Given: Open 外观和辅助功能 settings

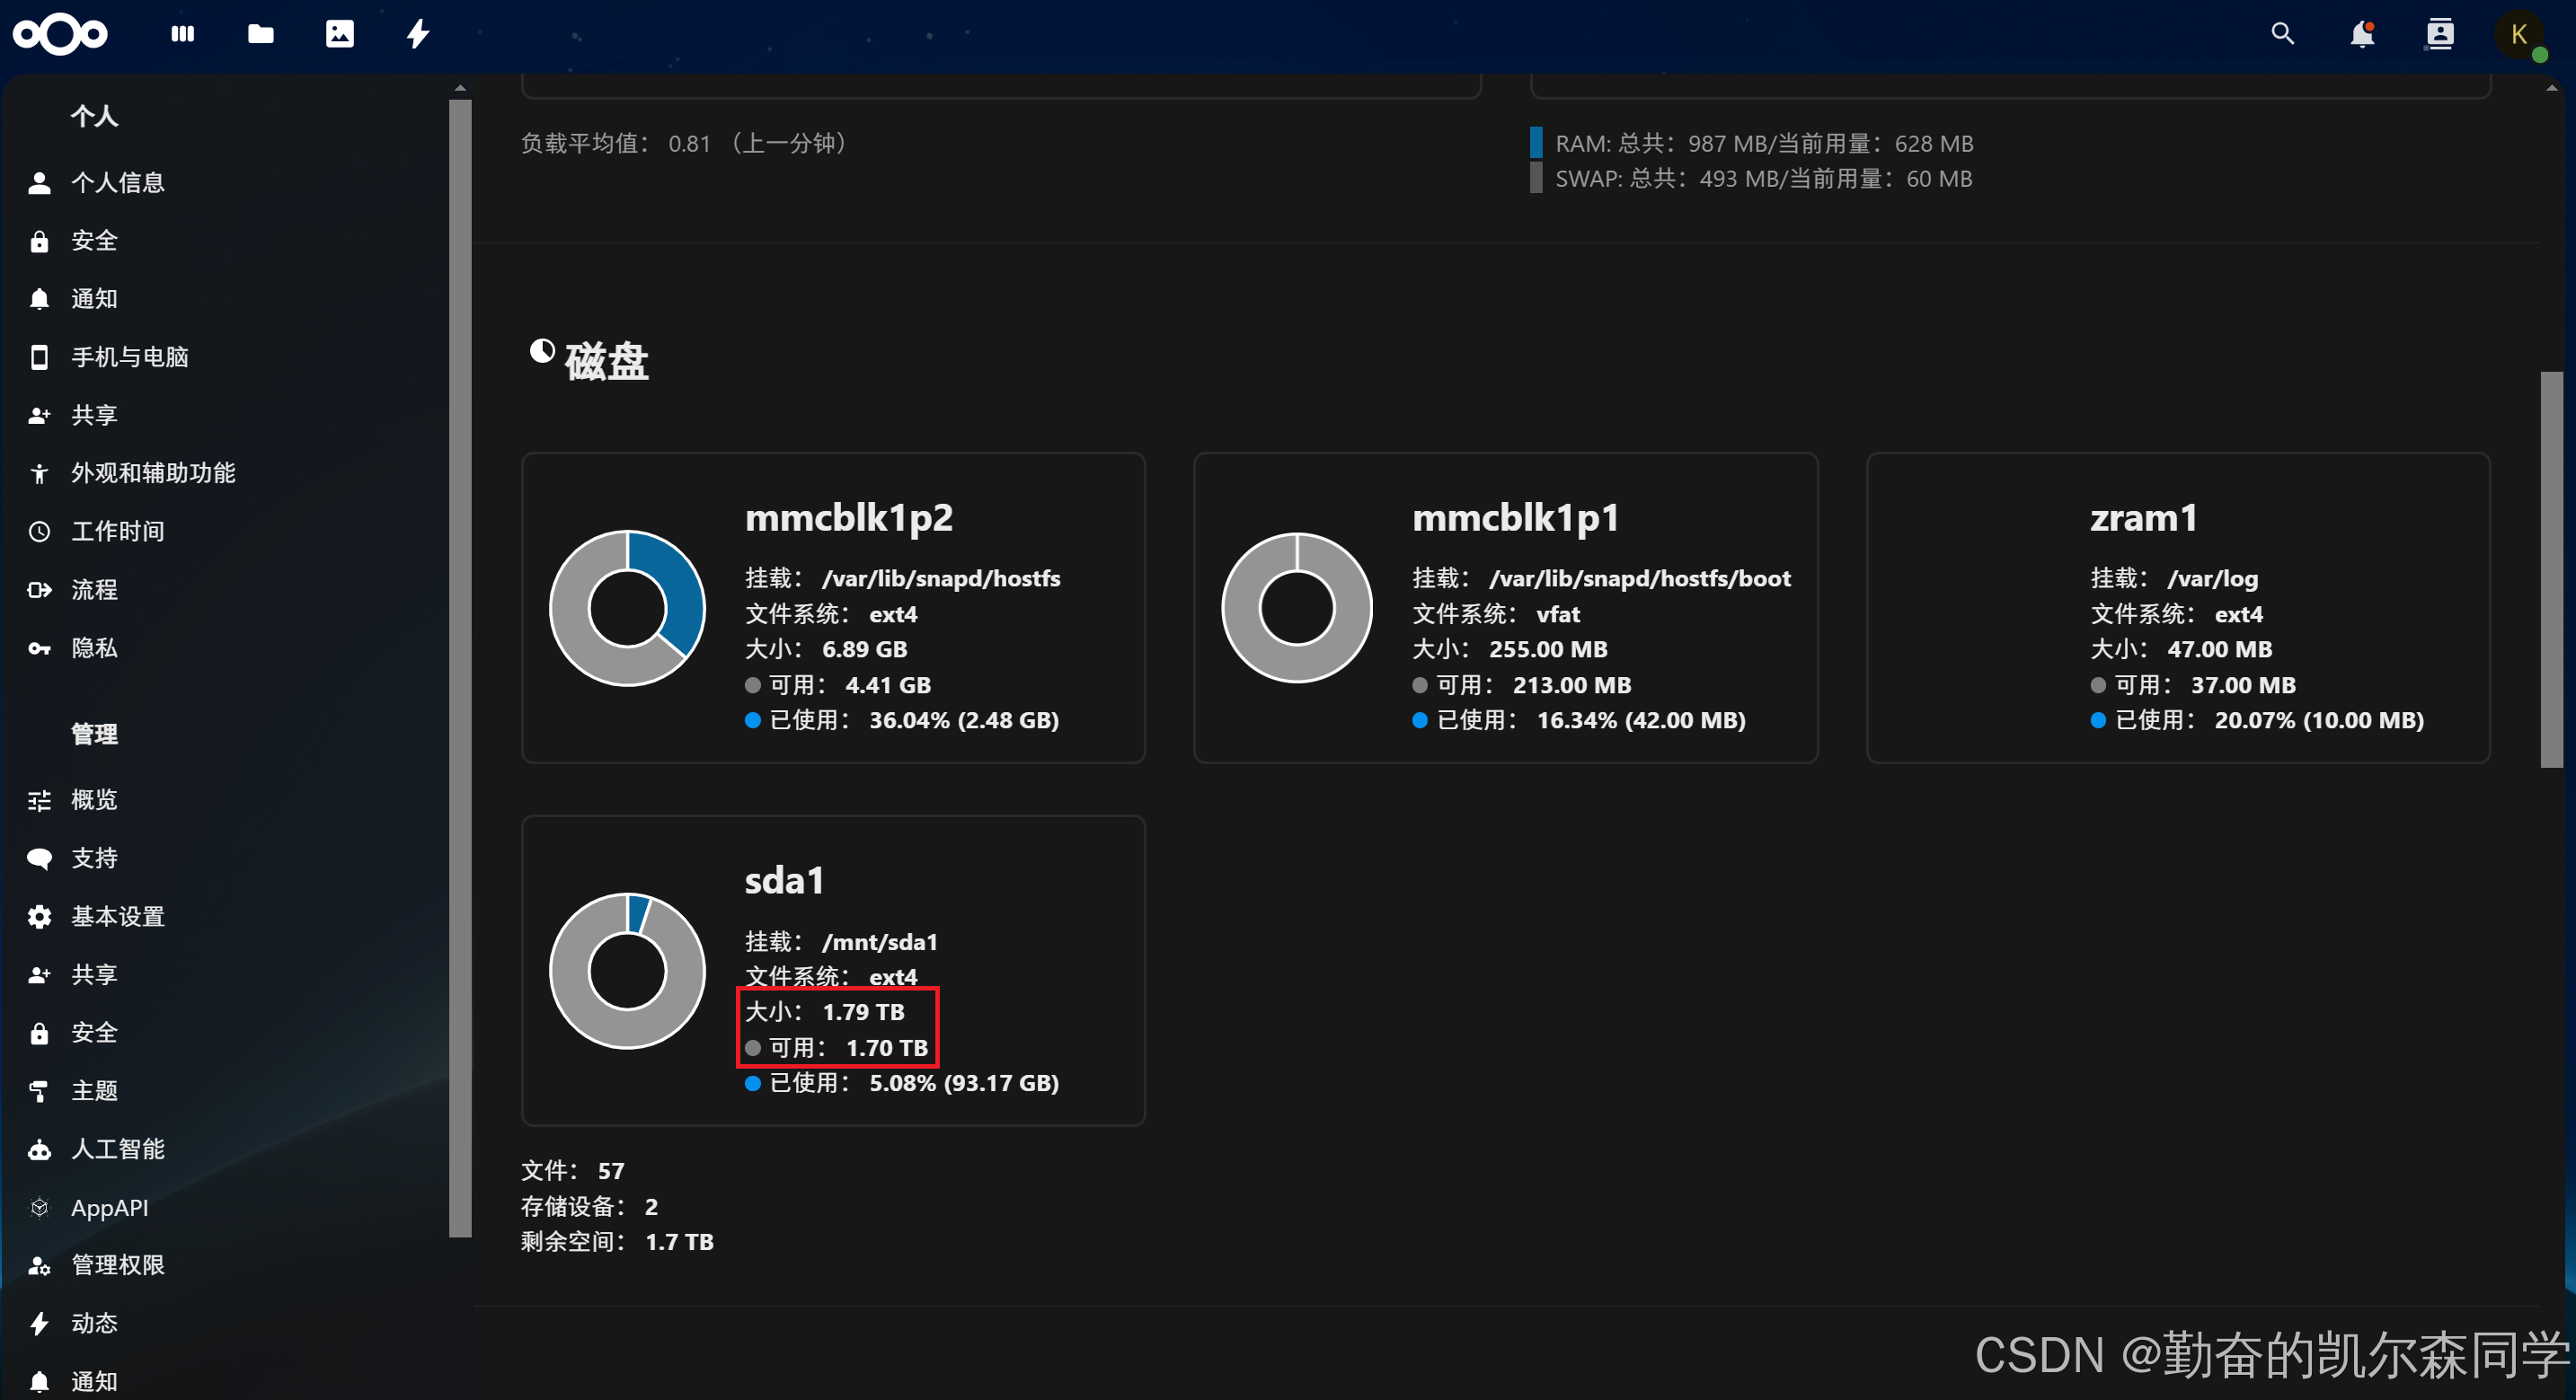Looking at the screenshot, I should click(x=153, y=472).
